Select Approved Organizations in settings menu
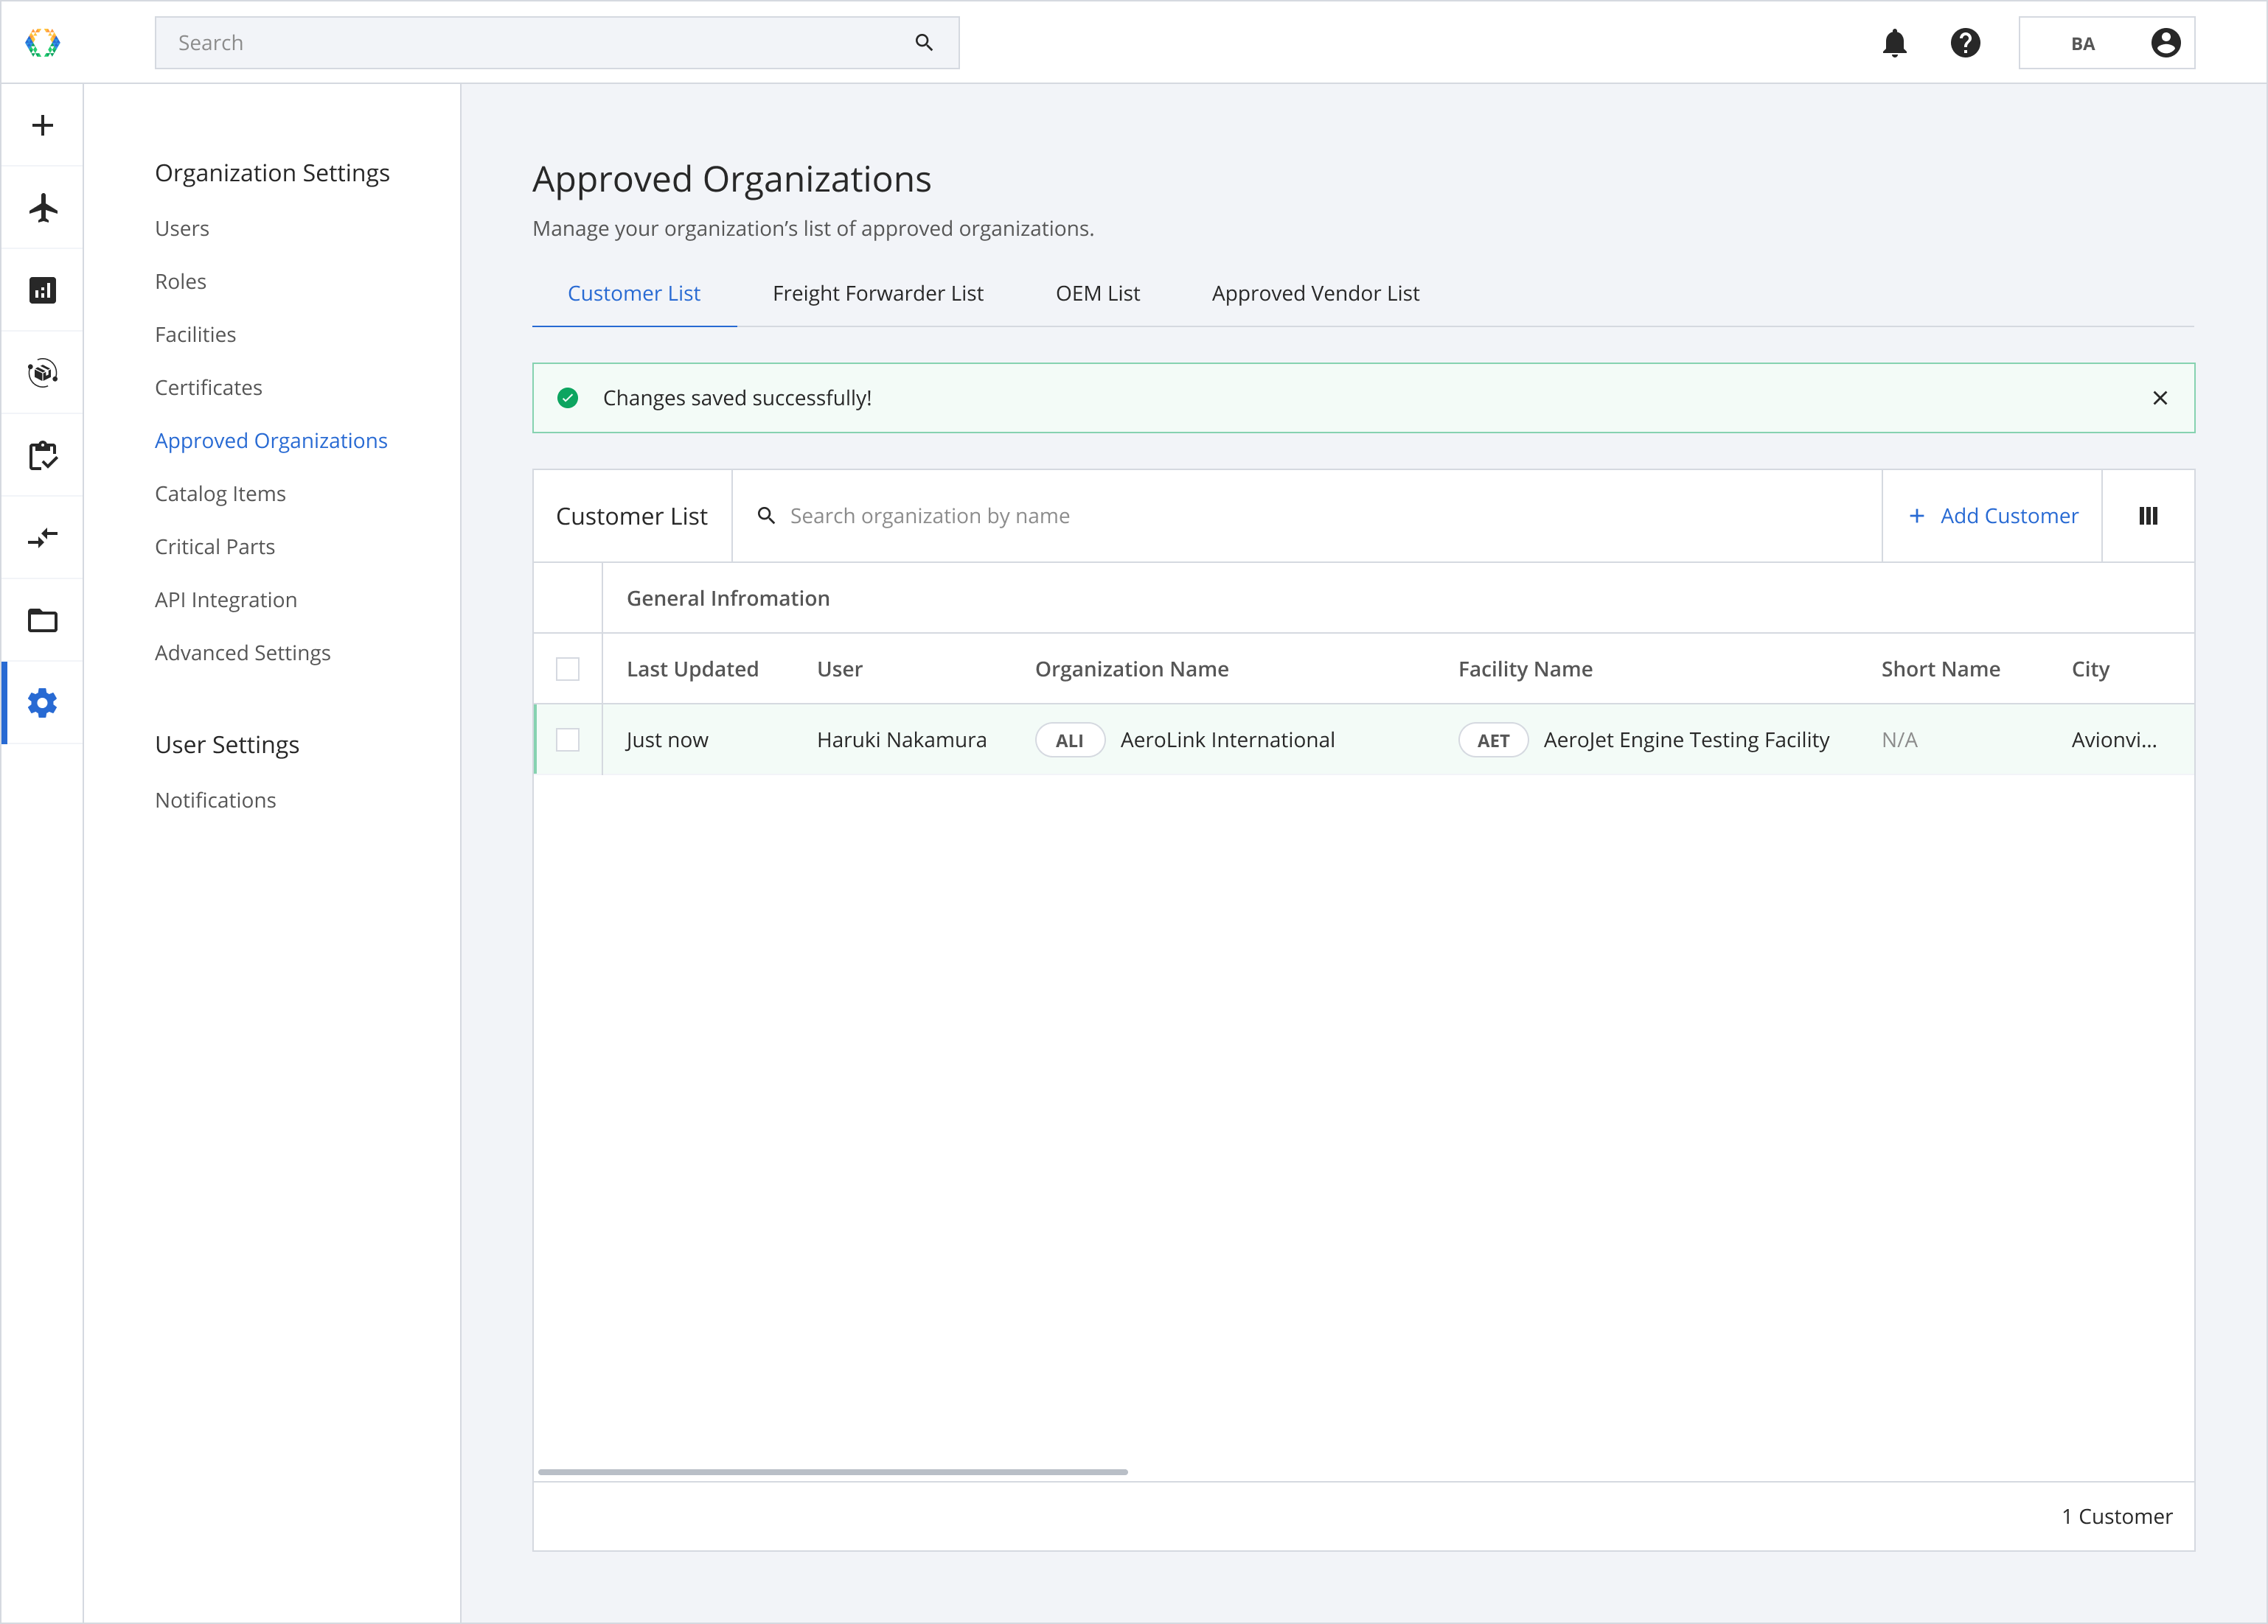Viewport: 2268px width, 1624px height. [x=271, y=441]
